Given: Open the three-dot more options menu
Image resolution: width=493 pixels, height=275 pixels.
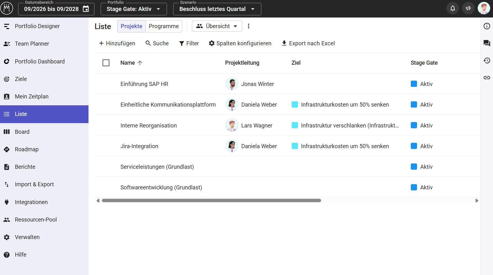Looking at the screenshot, I should tap(249, 26).
